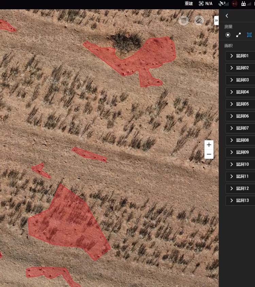Click the red obstacle sensing status icon
The height and width of the screenshot is (287, 255).
click(x=235, y=4)
